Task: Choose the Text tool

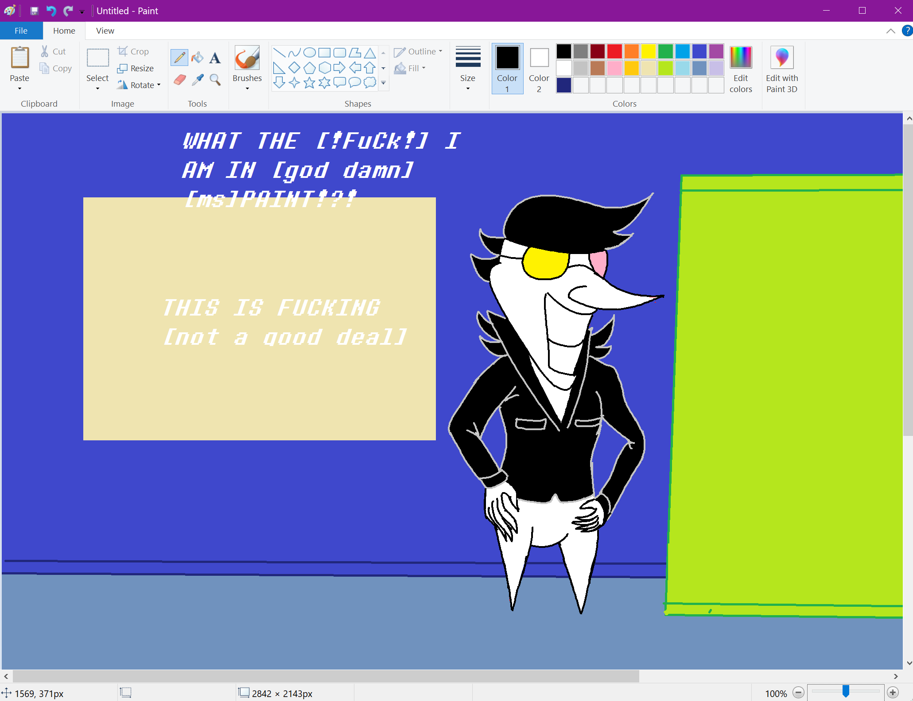Action: pyautogui.click(x=215, y=58)
